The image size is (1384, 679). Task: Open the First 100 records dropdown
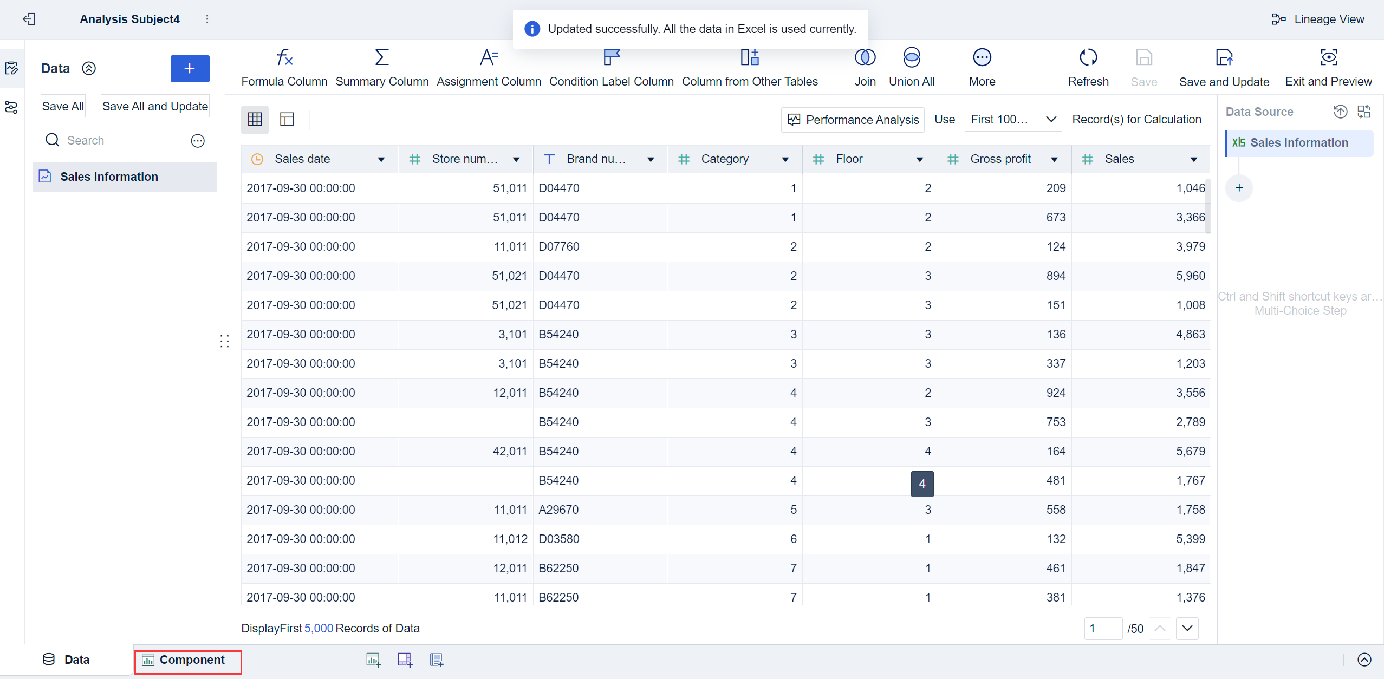tap(1012, 119)
